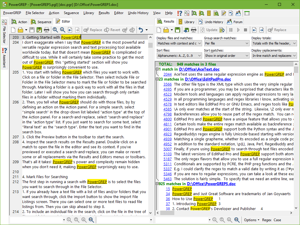
Task: Go to previous file in the Editor toolbar
Action: click(x=70, y=30)
